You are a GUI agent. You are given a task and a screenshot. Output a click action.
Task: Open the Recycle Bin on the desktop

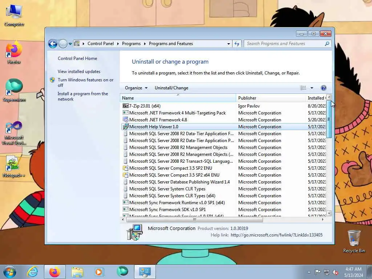(354, 242)
